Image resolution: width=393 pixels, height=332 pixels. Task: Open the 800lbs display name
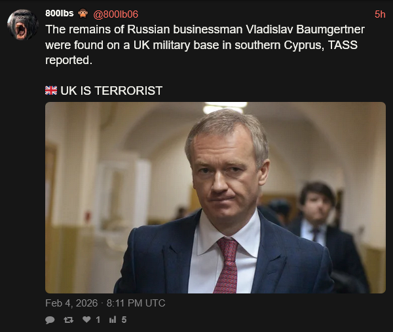(60, 13)
